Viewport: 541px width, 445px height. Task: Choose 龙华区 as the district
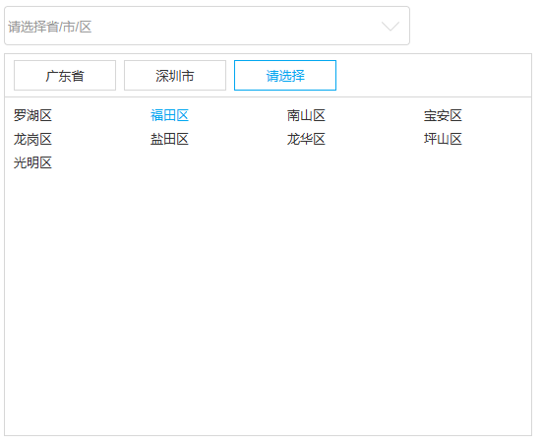(306, 140)
